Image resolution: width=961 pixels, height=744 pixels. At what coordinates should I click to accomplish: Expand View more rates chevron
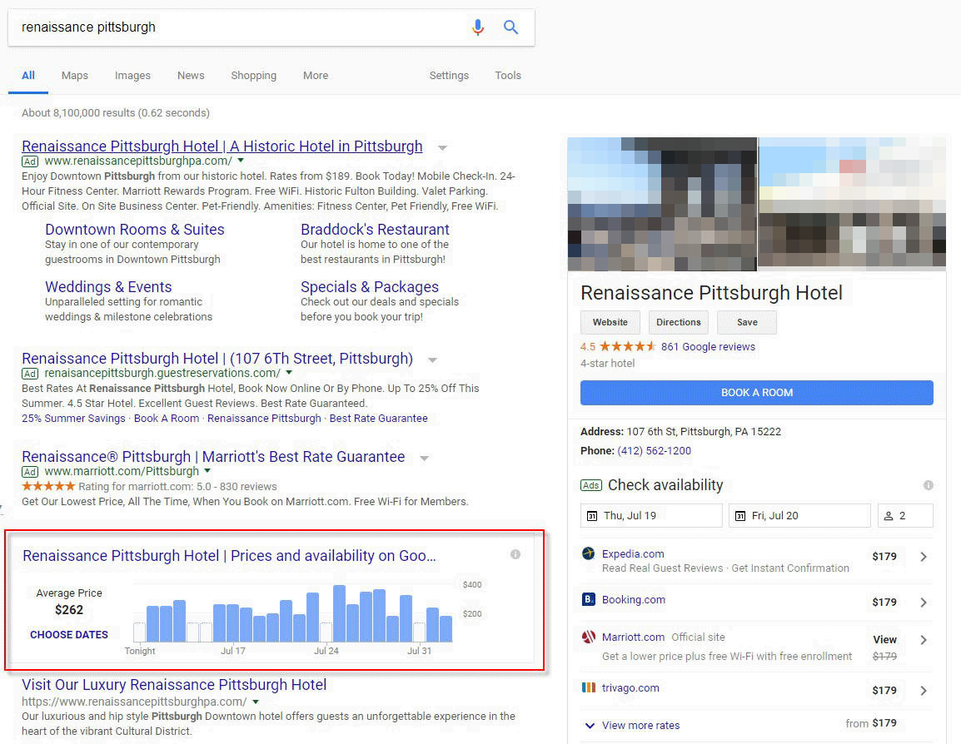(590, 725)
